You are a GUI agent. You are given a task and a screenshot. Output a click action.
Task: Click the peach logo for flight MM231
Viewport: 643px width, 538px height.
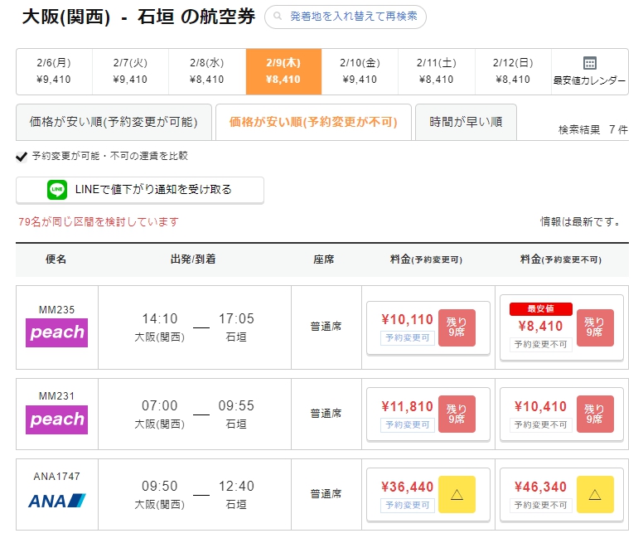56,419
